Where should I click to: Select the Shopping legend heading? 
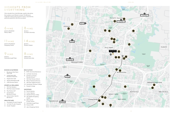click(x=28, y=89)
